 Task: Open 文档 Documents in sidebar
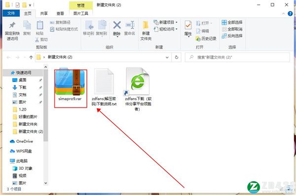pyautogui.click(x=19, y=95)
